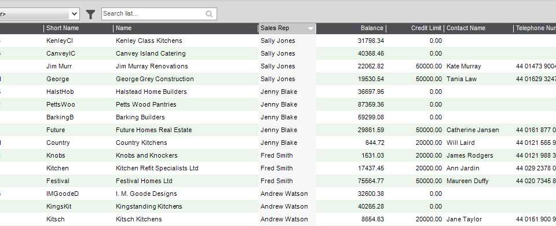556x226 pixels.
Task: Select Kitchen Refit Specialists Ltd cell
Action: click(157, 169)
